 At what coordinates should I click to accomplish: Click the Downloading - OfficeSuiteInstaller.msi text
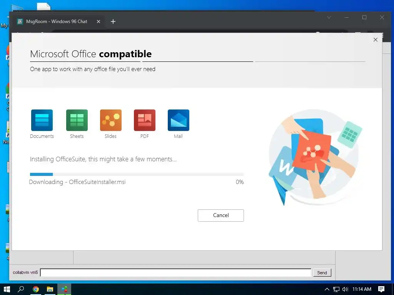[x=77, y=182]
